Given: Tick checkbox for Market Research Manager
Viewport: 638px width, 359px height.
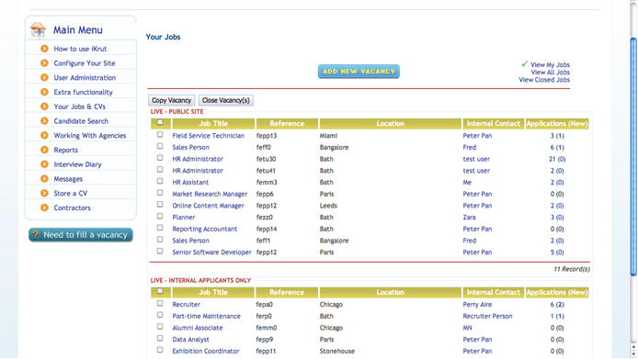Looking at the screenshot, I should pyautogui.click(x=160, y=193).
